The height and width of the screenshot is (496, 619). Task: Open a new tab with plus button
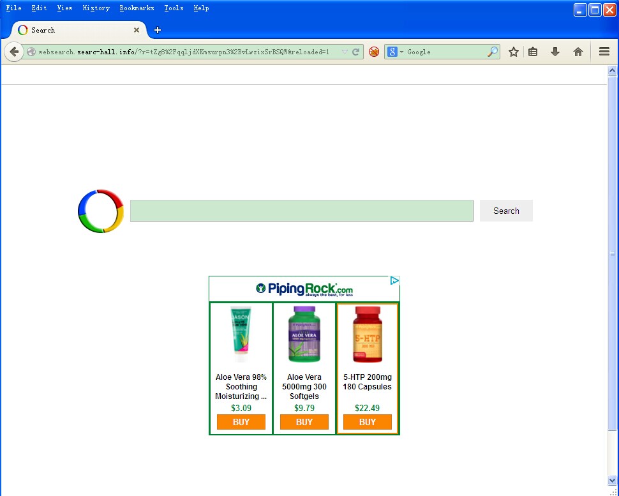coord(158,30)
